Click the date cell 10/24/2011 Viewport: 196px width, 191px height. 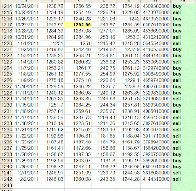click(x=26, y=6)
